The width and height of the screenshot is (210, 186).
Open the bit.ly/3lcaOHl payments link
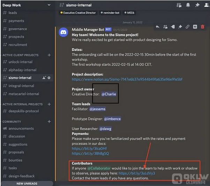(x=89, y=148)
